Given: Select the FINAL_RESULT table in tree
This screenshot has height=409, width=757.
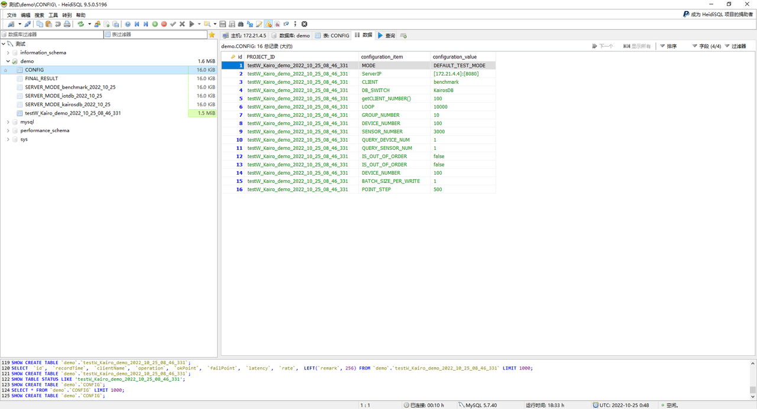Looking at the screenshot, I should click(x=41, y=78).
